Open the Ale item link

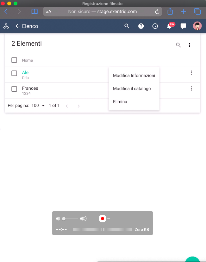[x=25, y=73]
